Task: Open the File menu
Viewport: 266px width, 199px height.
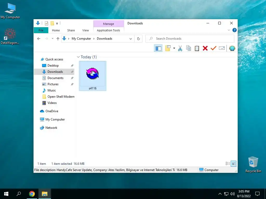Action: pyautogui.click(x=41, y=30)
